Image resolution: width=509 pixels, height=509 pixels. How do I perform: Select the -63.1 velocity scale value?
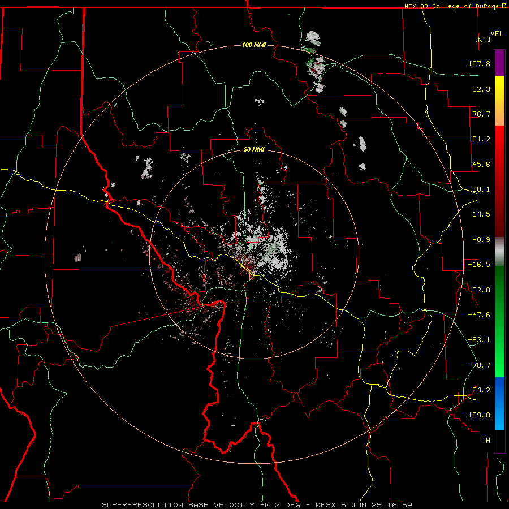479,340
